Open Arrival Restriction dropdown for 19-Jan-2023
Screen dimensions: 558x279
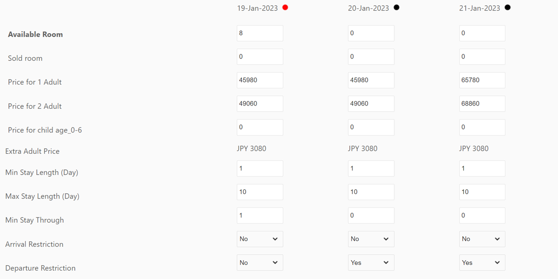tap(260, 239)
